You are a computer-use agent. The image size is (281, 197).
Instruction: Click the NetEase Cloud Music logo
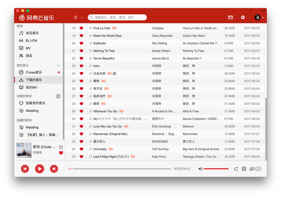(37, 18)
